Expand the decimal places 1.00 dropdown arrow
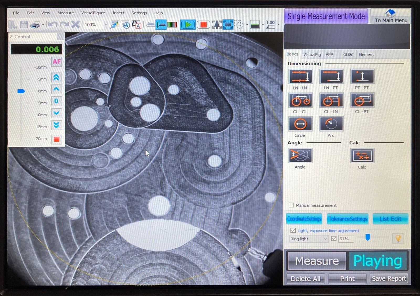The width and height of the screenshot is (420, 296). tap(279, 25)
